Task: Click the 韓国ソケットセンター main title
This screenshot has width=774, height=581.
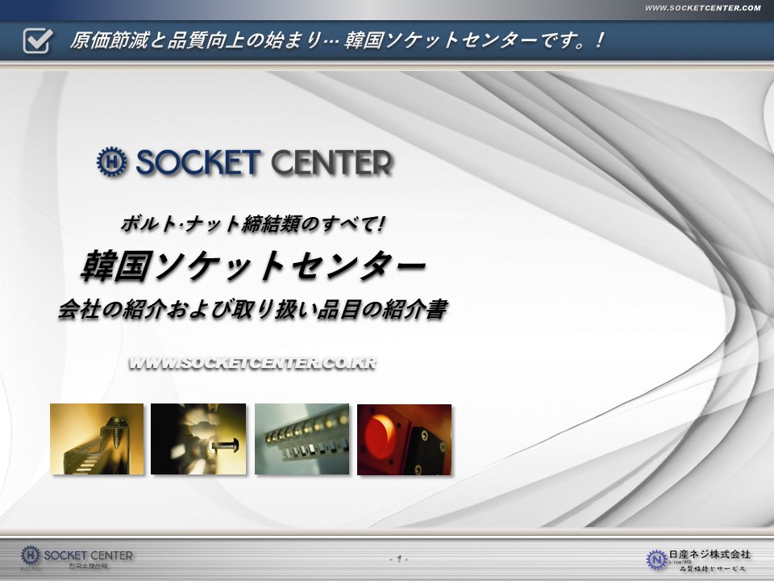Action: (x=254, y=265)
